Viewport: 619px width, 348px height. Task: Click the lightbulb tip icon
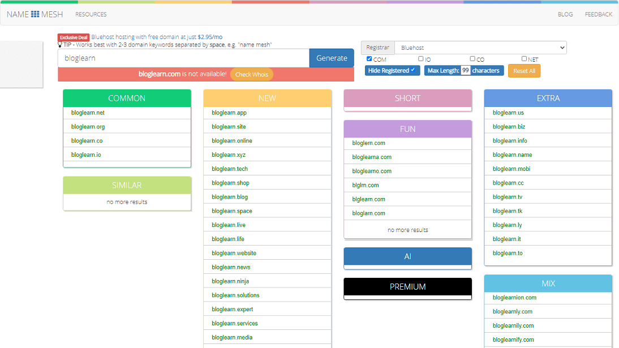(60, 45)
